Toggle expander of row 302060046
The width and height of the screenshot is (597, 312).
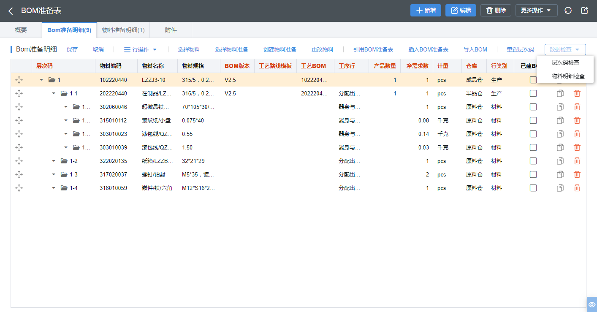click(x=66, y=107)
